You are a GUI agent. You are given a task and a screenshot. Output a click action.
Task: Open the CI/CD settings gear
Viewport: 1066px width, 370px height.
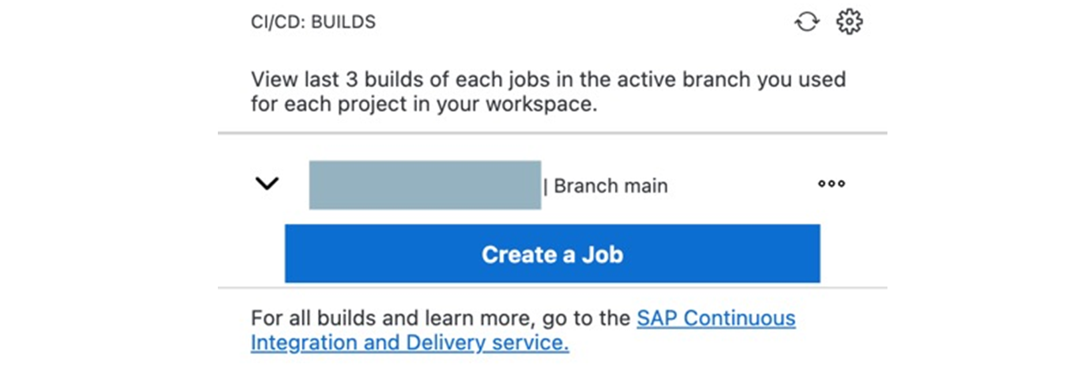point(849,22)
